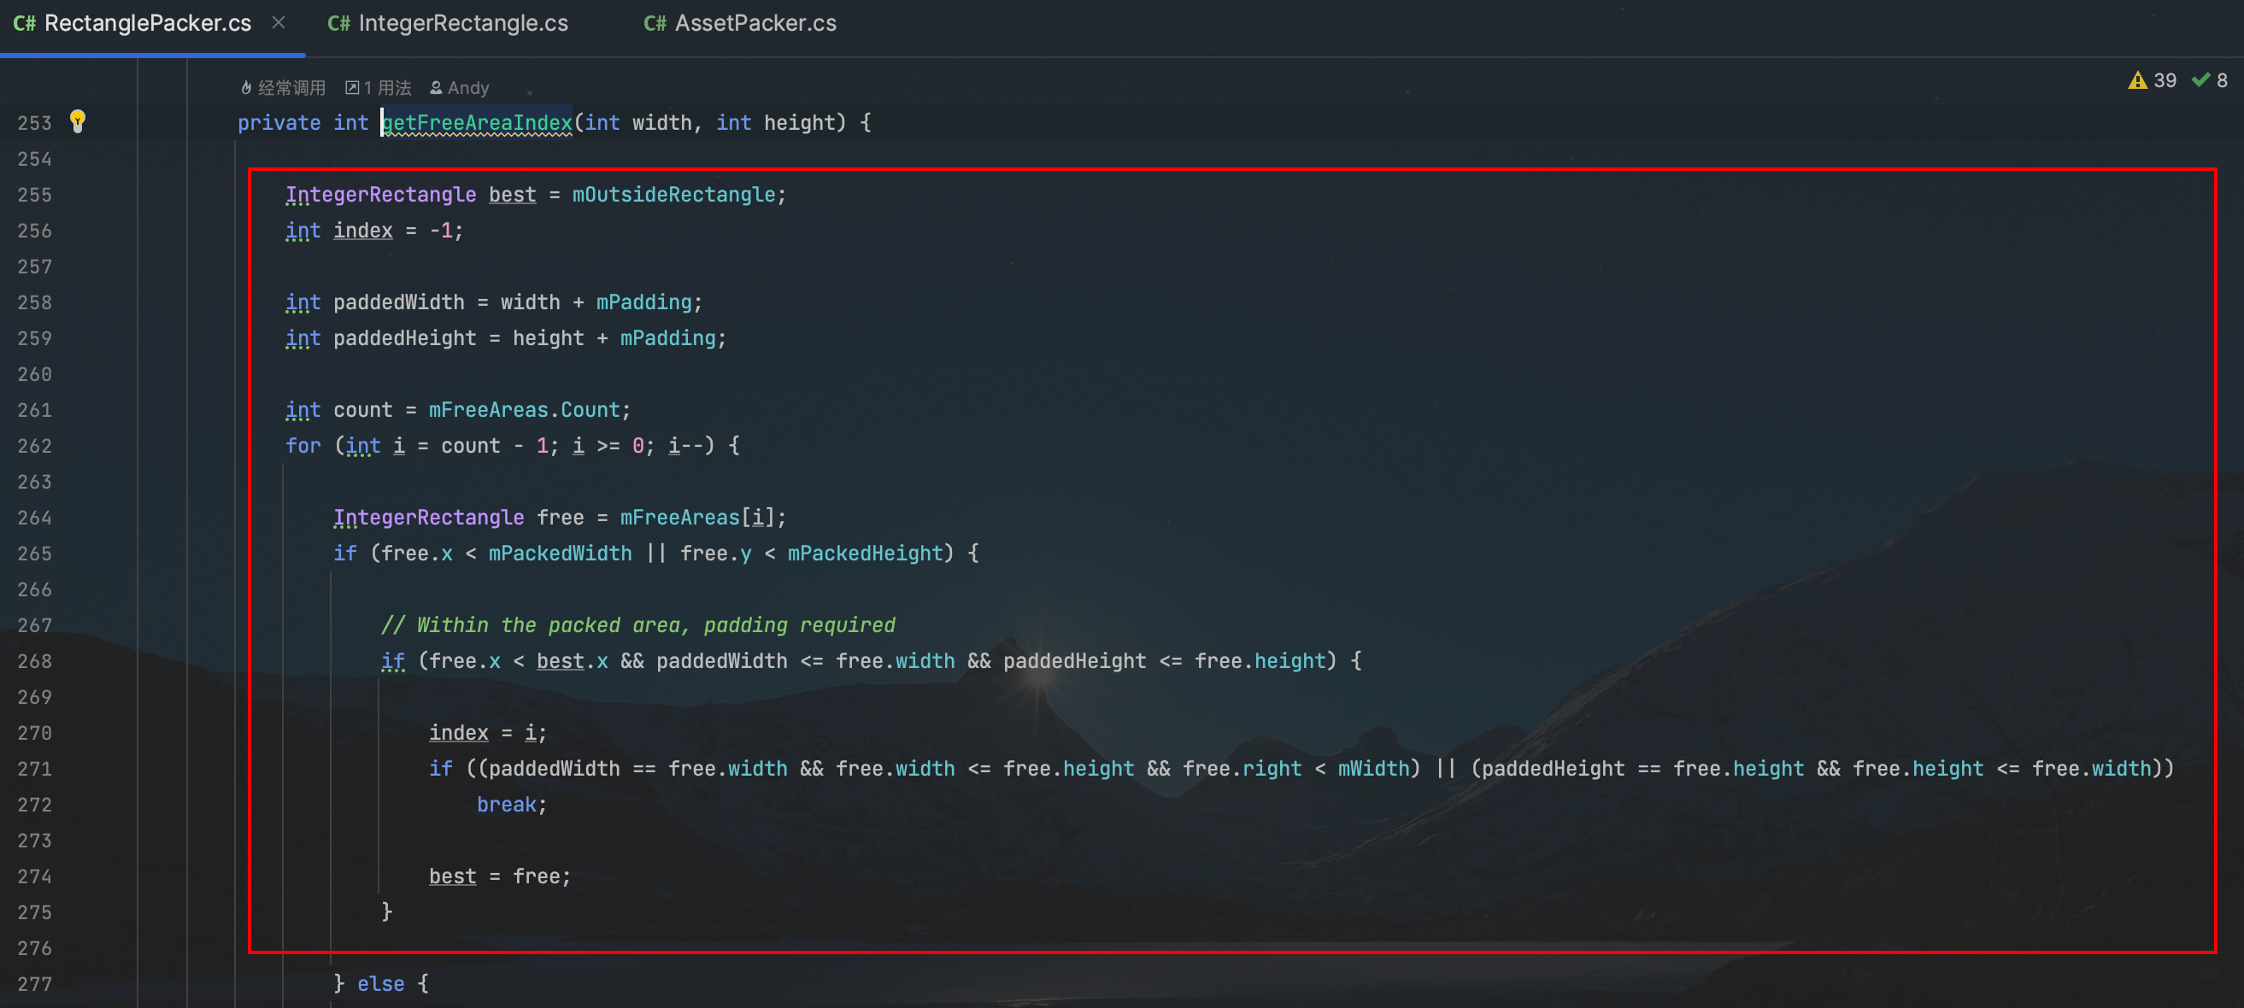The width and height of the screenshot is (2244, 1008).
Task: Click the getFreeAreaIndex method name
Action: [x=477, y=123]
